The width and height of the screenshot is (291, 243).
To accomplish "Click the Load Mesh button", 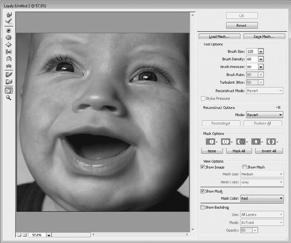I will click(x=219, y=37).
